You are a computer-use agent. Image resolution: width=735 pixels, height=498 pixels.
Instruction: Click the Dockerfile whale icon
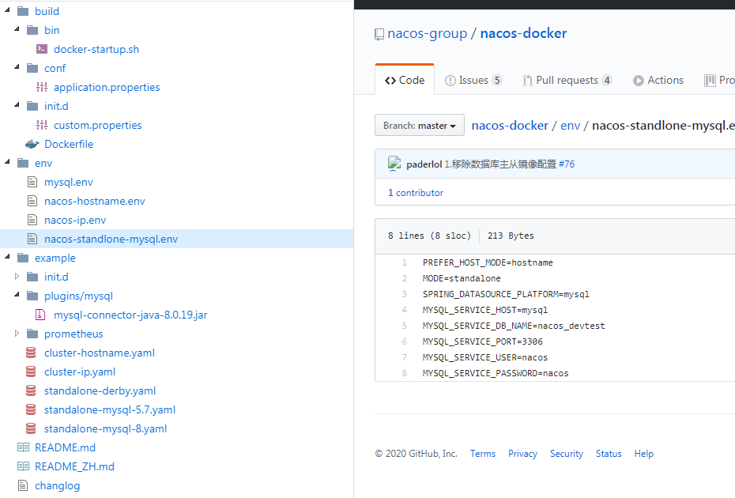click(x=32, y=144)
